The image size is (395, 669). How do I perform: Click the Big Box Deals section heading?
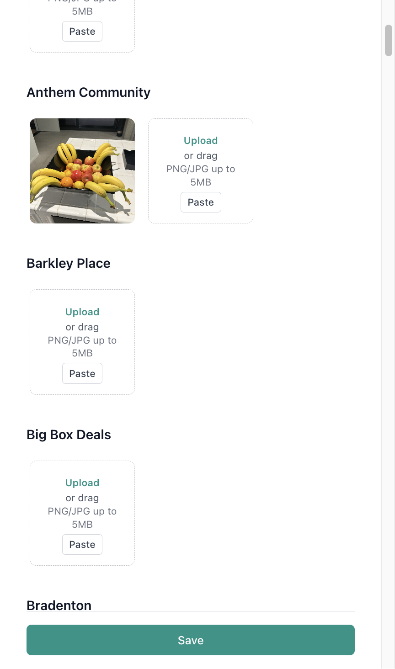[69, 435]
